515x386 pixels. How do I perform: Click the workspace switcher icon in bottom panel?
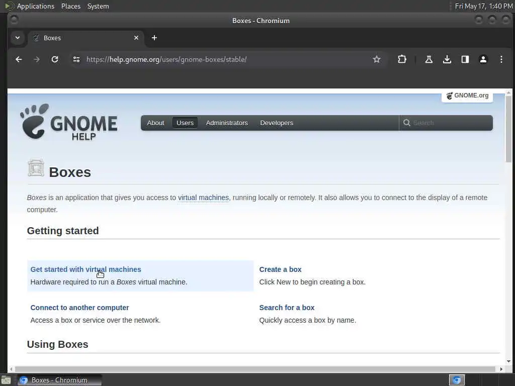(457, 380)
